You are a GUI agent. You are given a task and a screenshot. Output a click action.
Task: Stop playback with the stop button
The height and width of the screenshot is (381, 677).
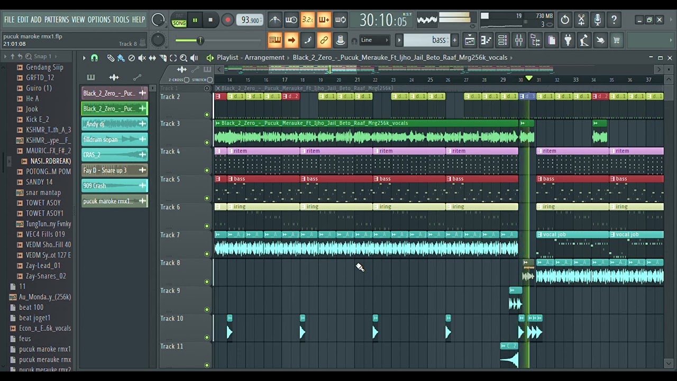[211, 21]
